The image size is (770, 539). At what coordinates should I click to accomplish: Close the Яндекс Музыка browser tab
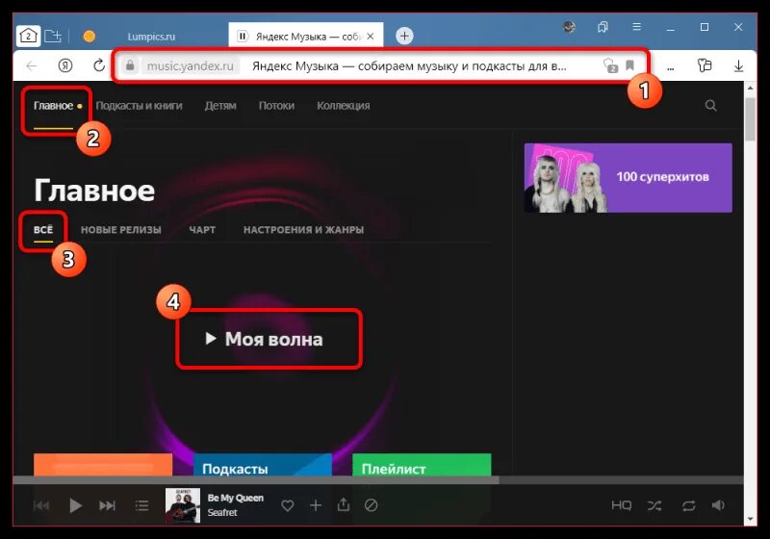(x=371, y=36)
